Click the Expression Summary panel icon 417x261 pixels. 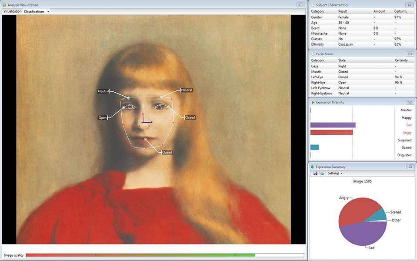tap(313, 167)
